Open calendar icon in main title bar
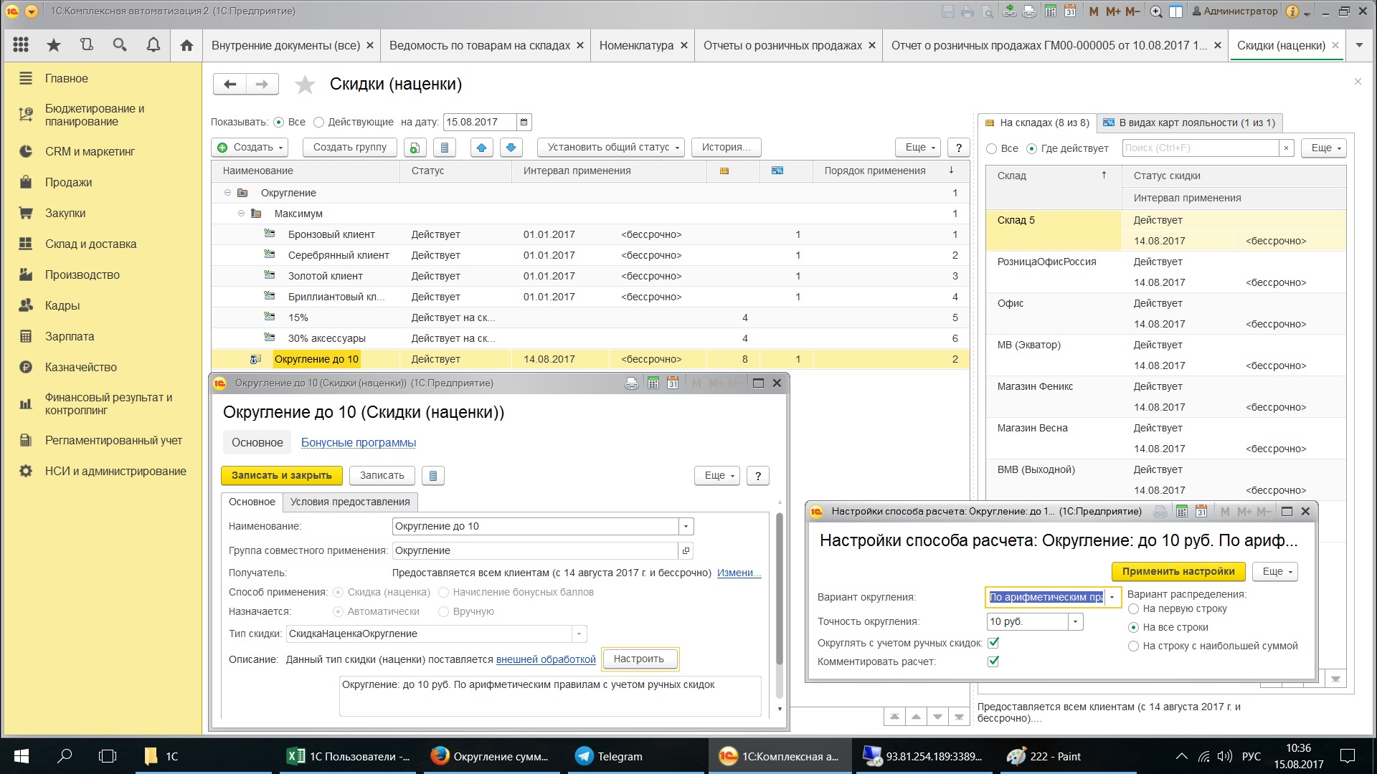 click(x=1069, y=11)
